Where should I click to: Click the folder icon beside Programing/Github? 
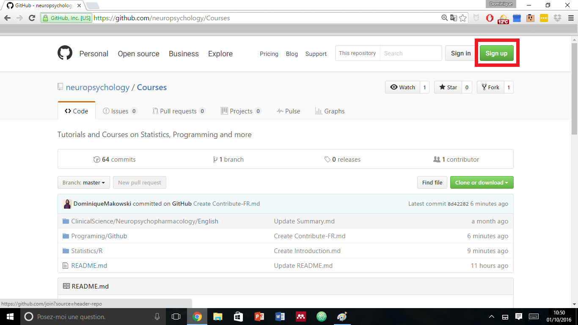click(x=66, y=236)
